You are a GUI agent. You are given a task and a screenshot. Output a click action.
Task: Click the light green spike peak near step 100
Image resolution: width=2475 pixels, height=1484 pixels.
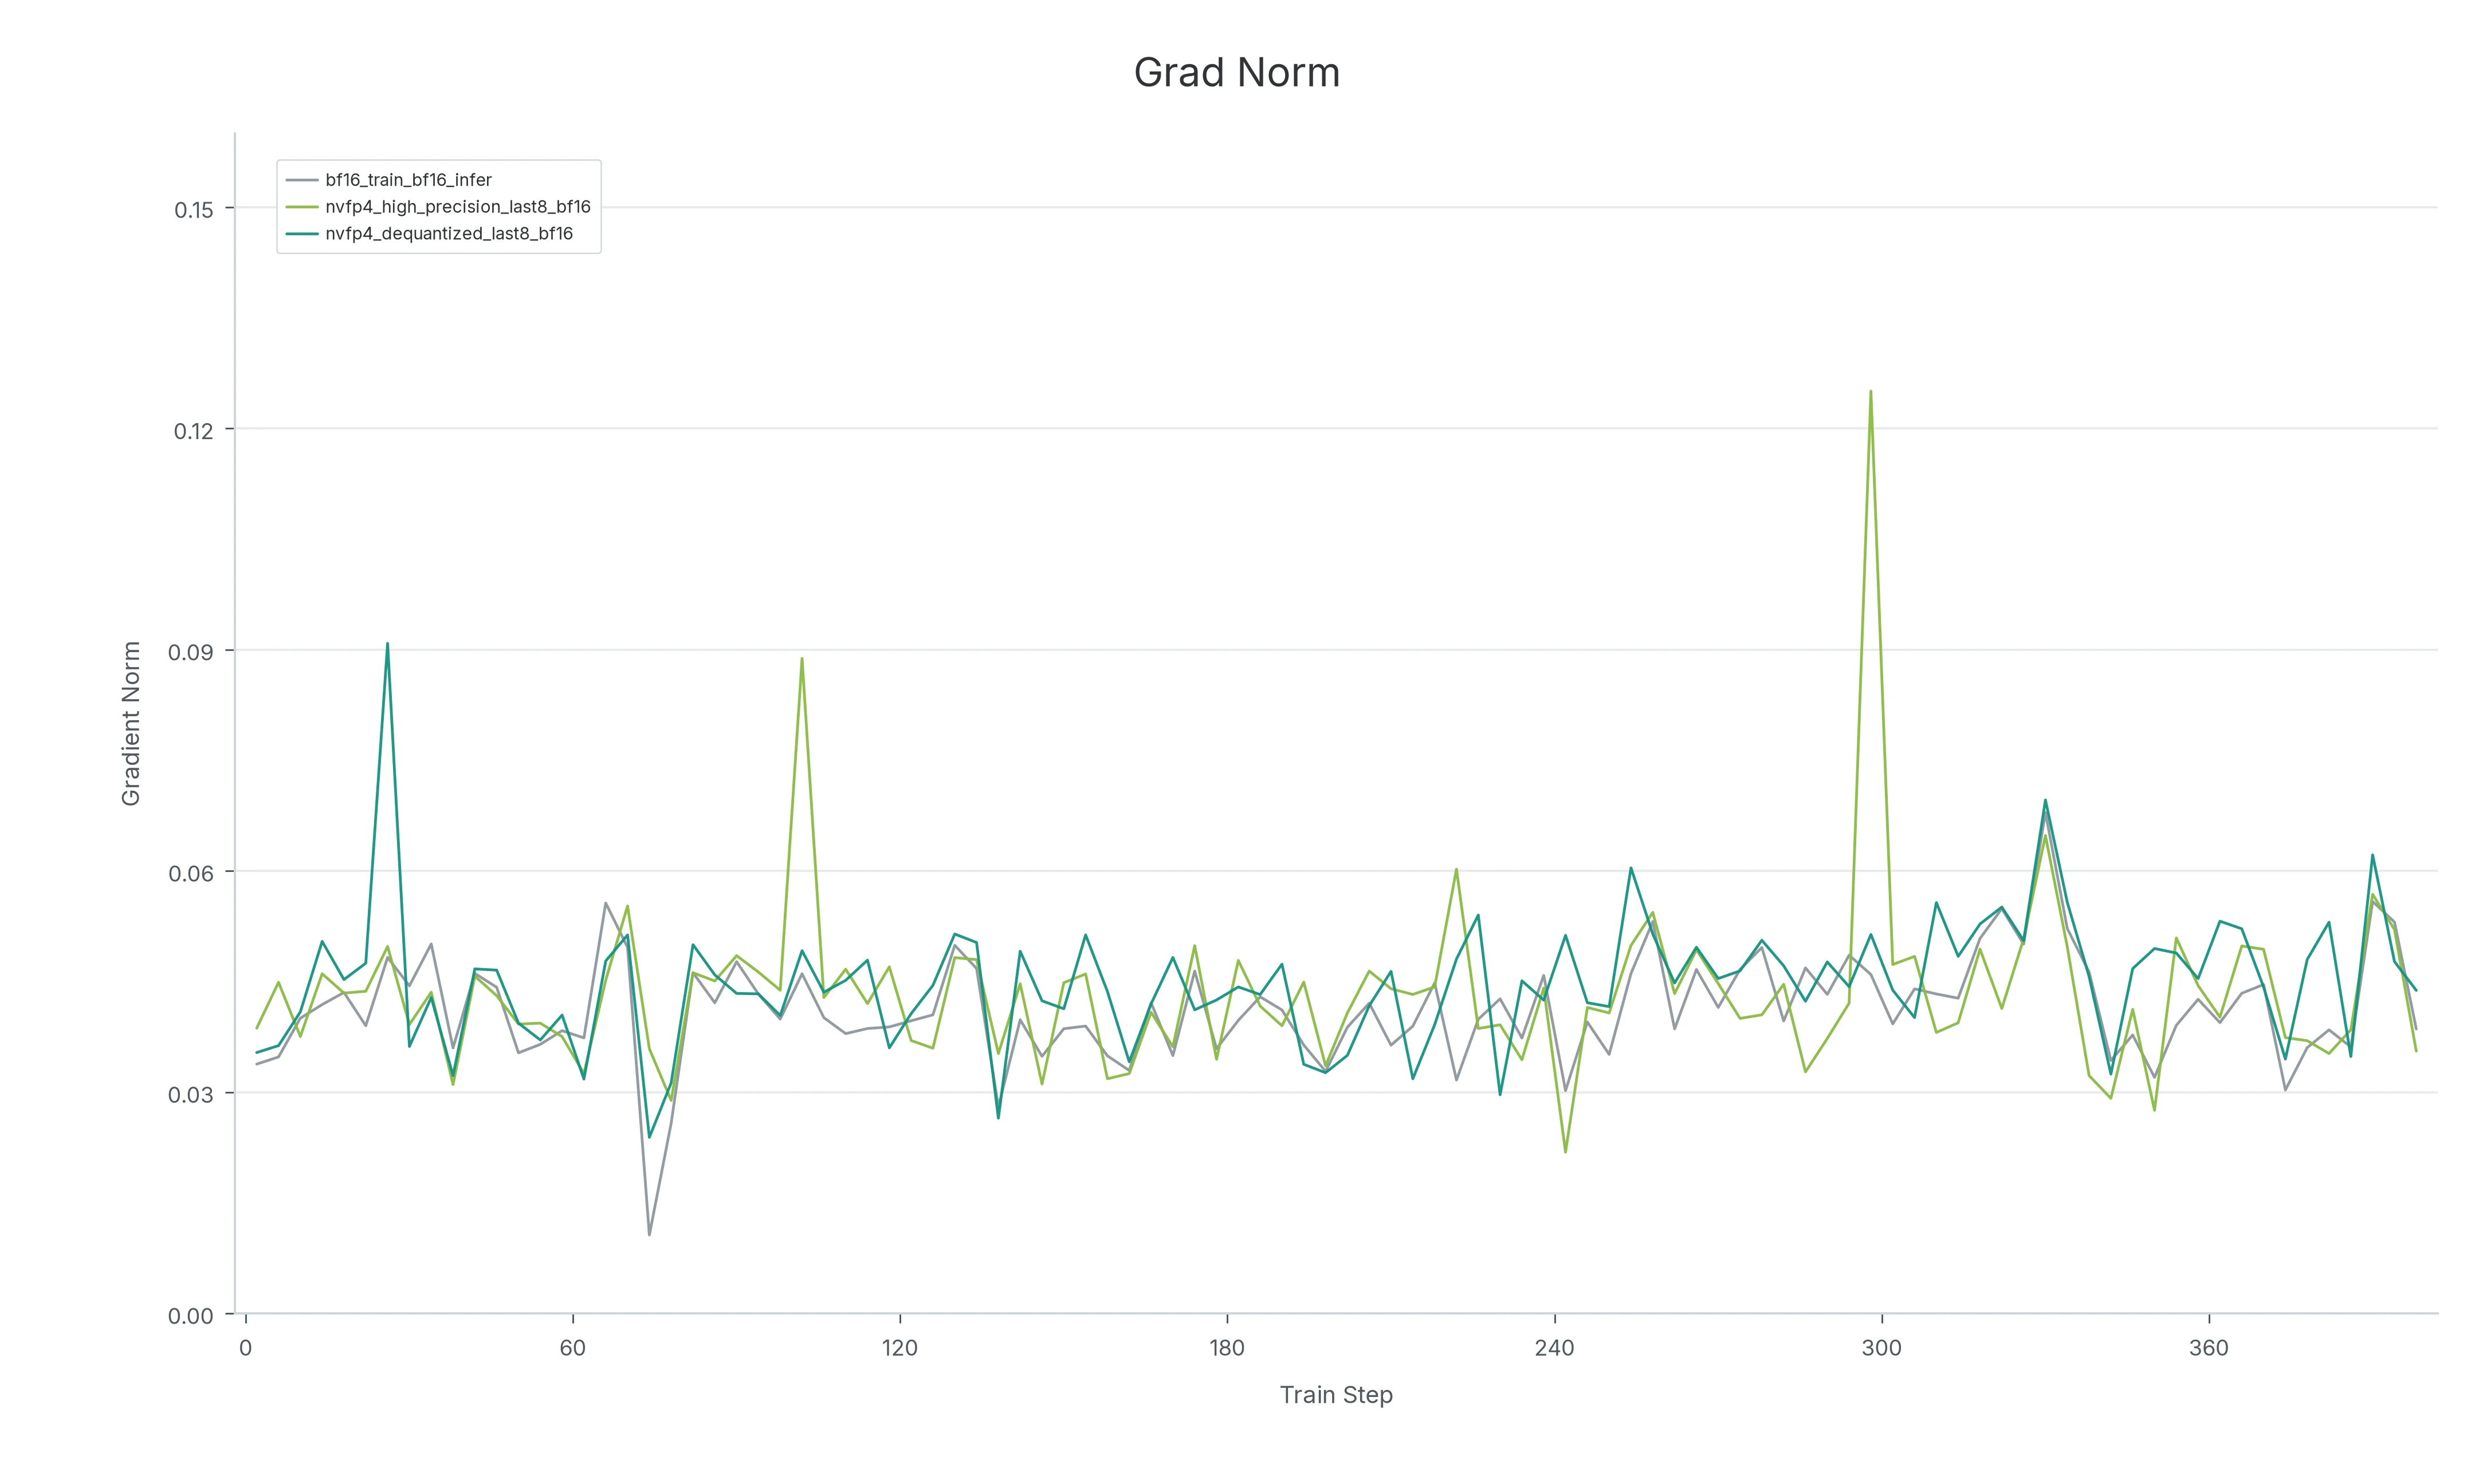point(802,658)
